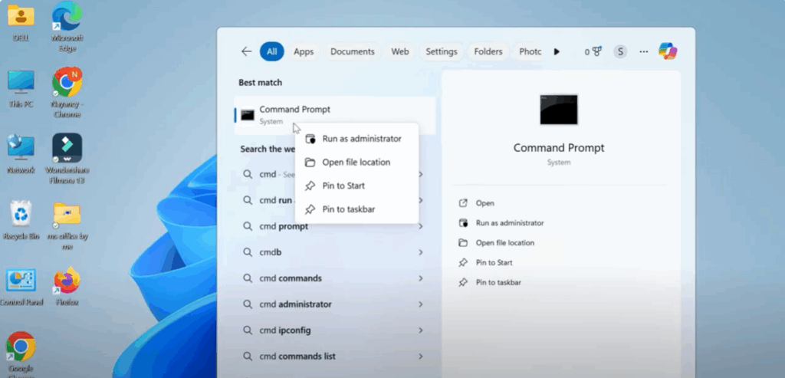Expand the cmd commands suggestion chevron
Screen dimensions: 785x378
[x=421, y=278]
